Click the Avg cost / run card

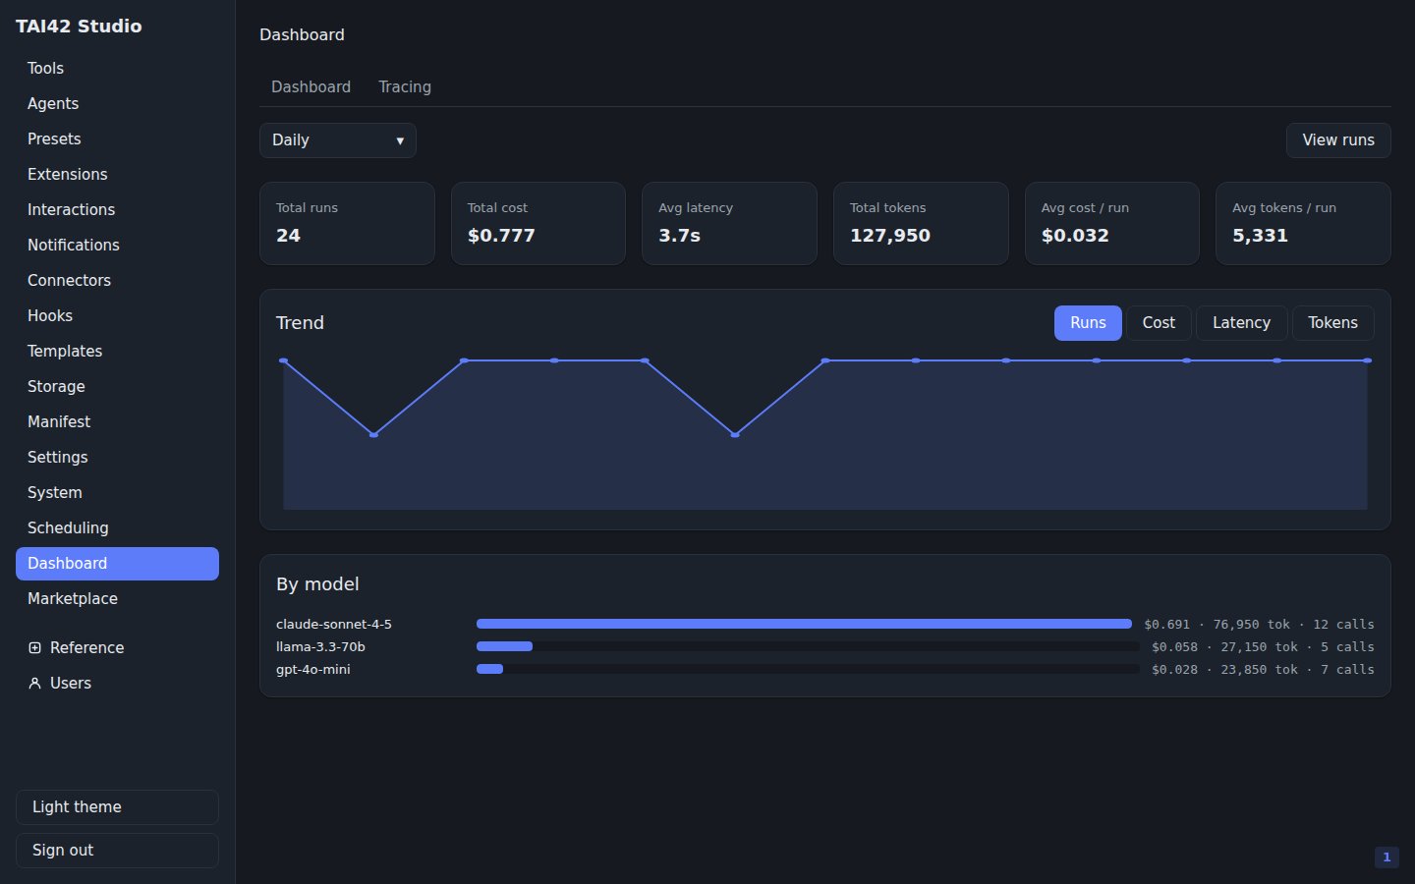pyautogui.click(x=1112, y=223)
